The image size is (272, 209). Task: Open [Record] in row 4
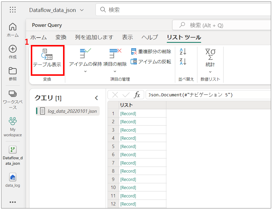point(128,138)
